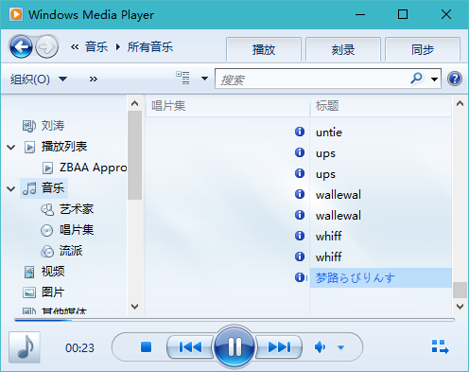469x372 pixels.
Task: Show more toolbar commands with double chevron
Action: (x=94, y=79)
